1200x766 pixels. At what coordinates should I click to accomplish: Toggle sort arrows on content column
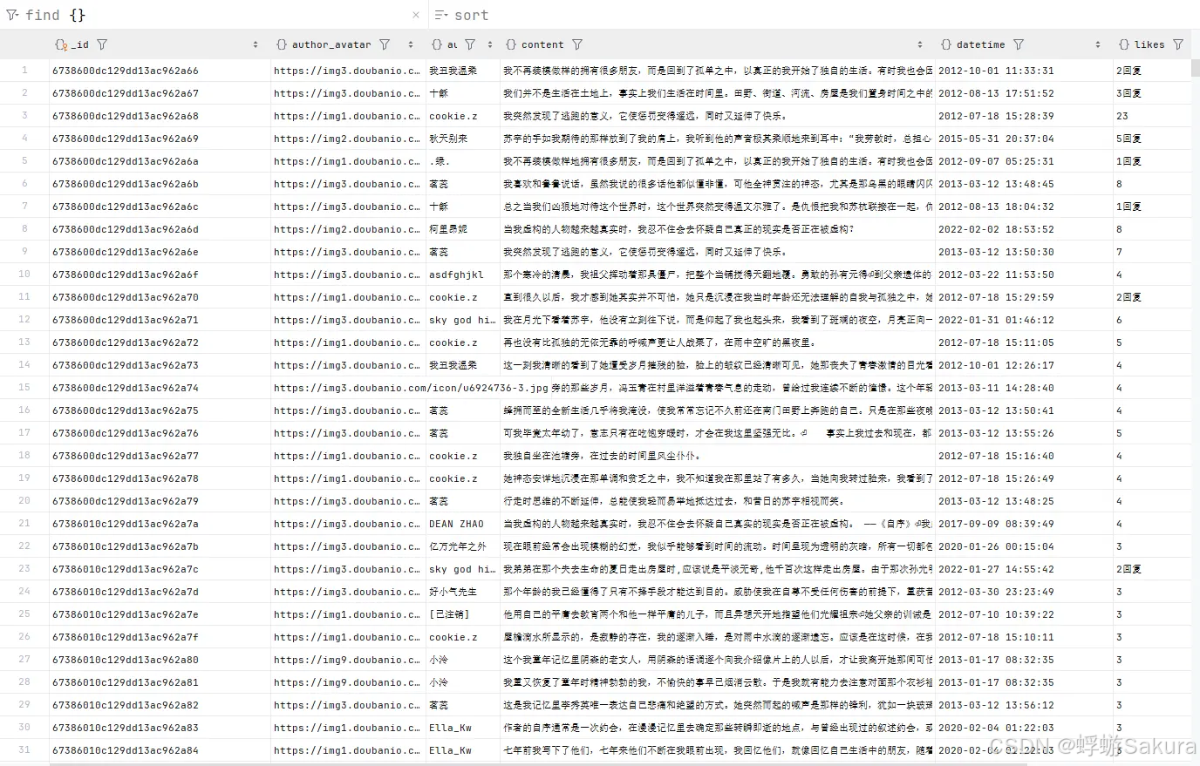(x=920, y=44)
